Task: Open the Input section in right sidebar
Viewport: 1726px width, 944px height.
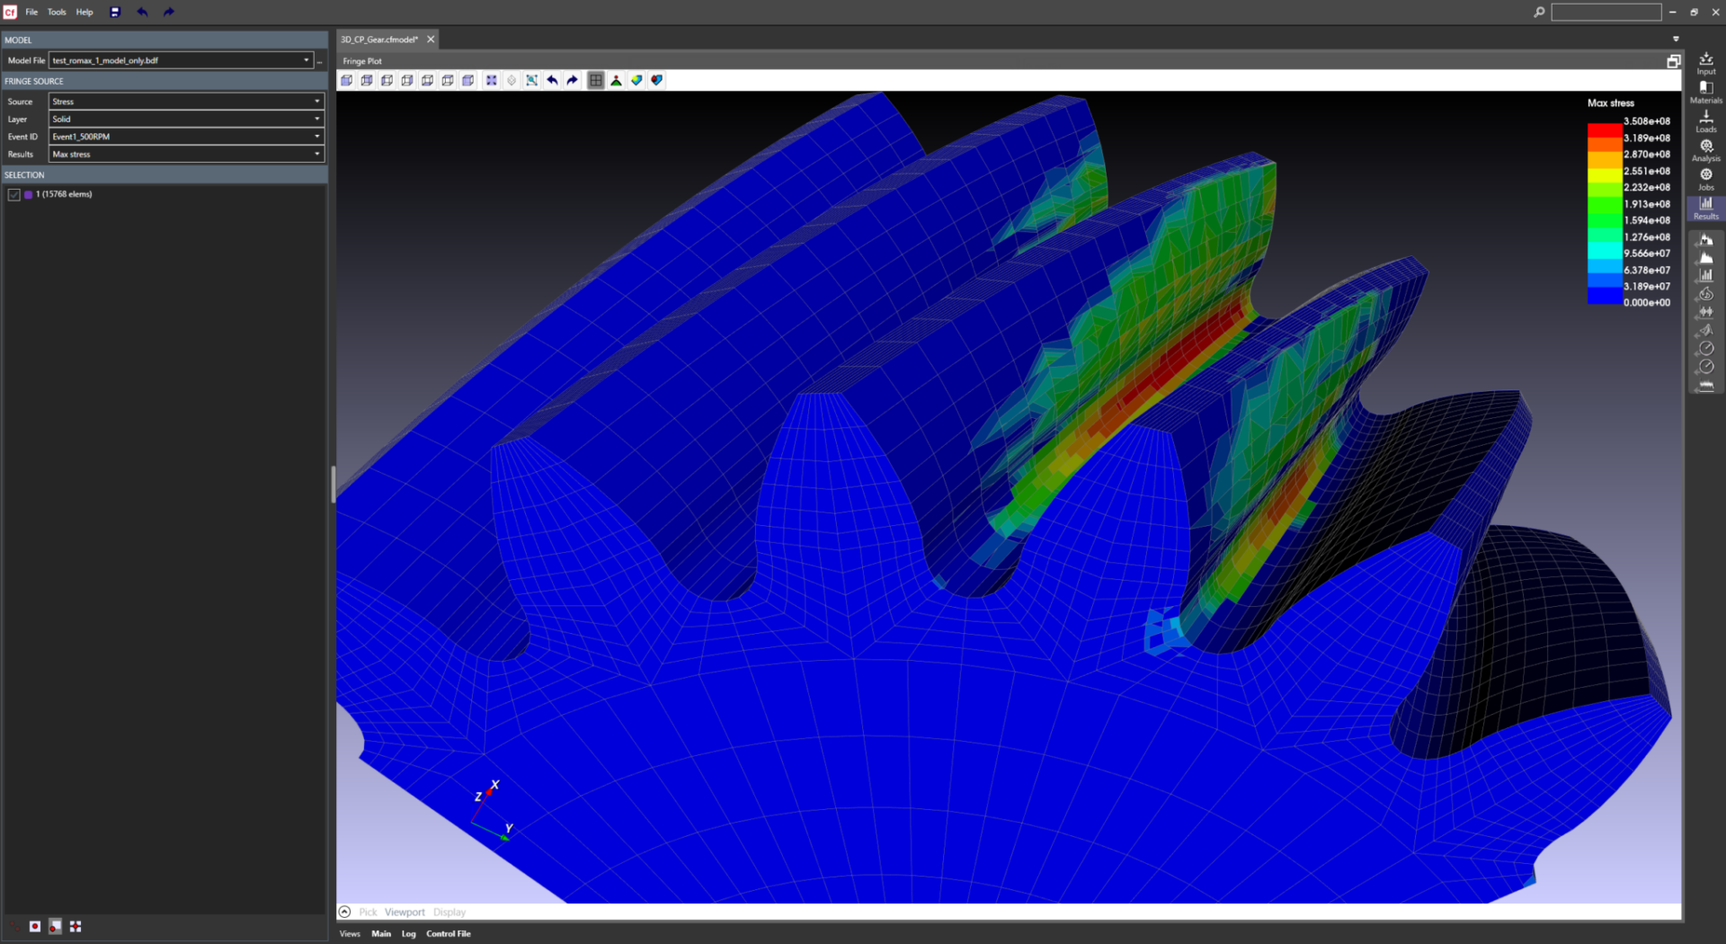Action: [1706, 63]
